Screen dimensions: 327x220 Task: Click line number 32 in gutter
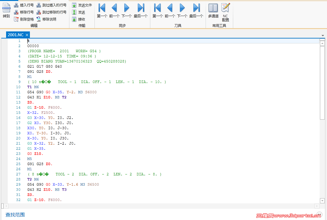(18, 200)
